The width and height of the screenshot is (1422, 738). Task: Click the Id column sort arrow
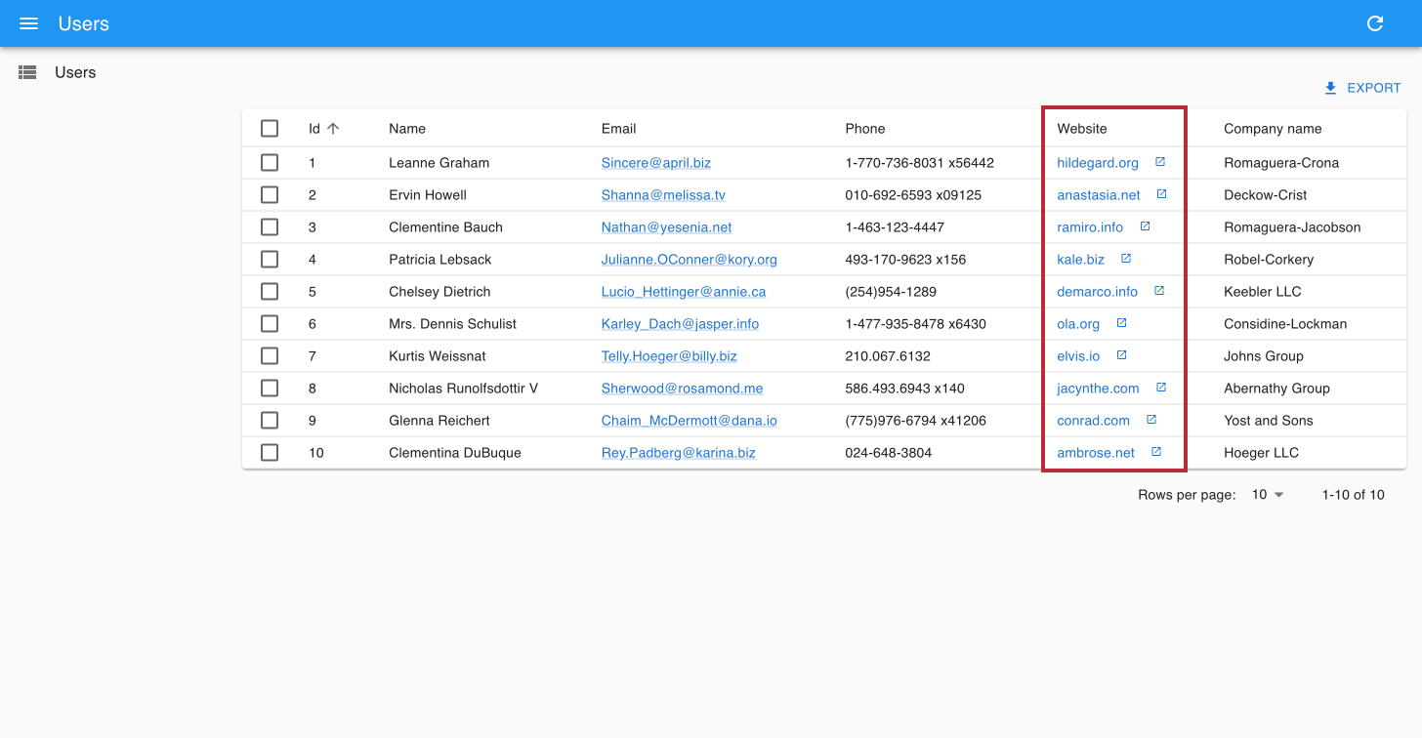point(333,128)
